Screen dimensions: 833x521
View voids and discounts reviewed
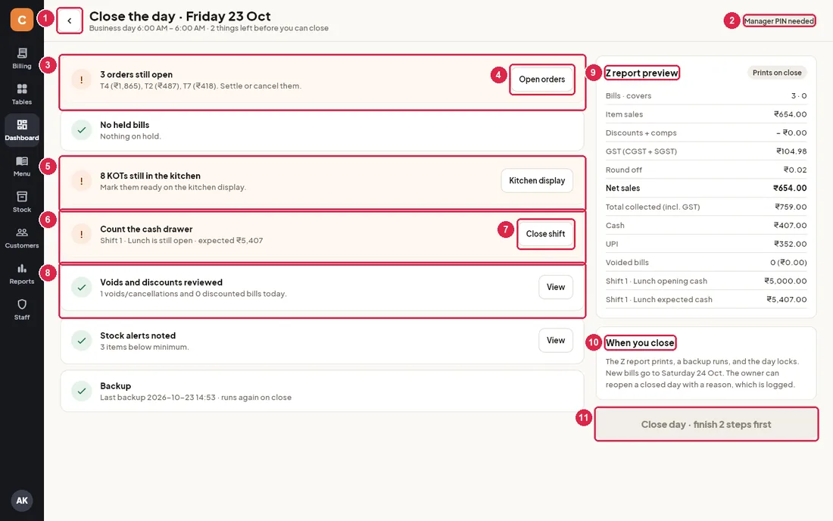pos(556,287)
